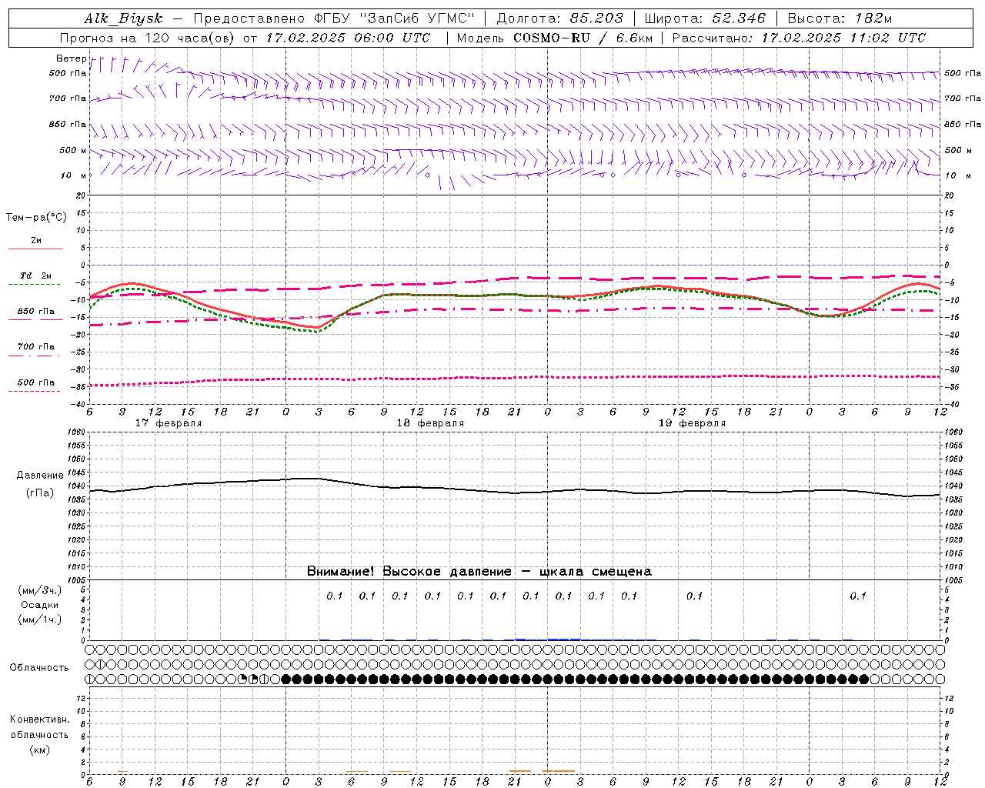
Task: Click the 'Облачность' cloud cover label
Action: tap(39, 668)
